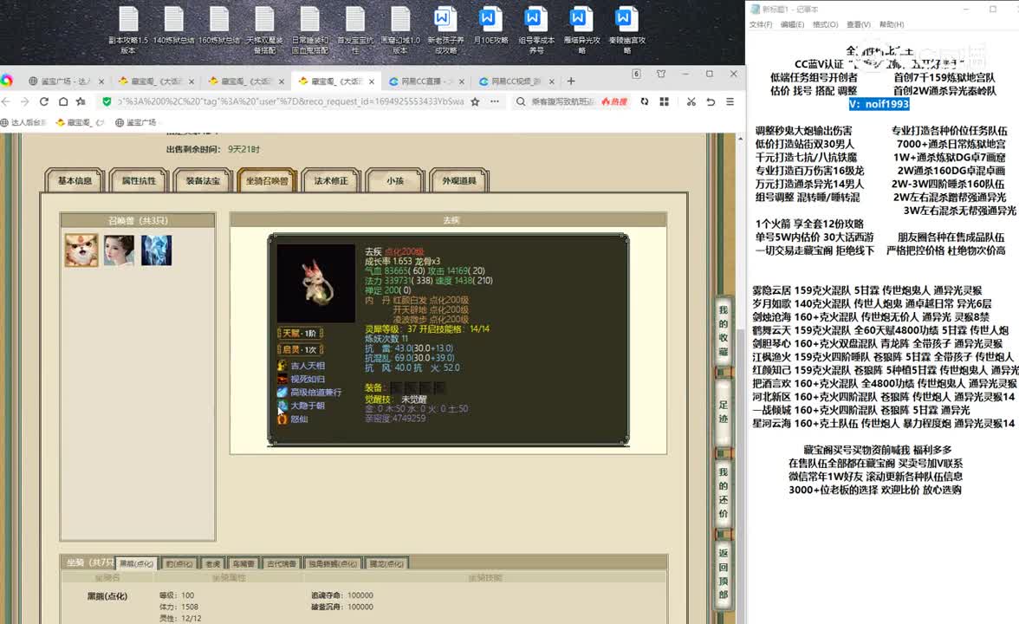Screen dimensions: 1019x624
Task: Select the blue ice summon pet portrait
Action: point(157,250)
